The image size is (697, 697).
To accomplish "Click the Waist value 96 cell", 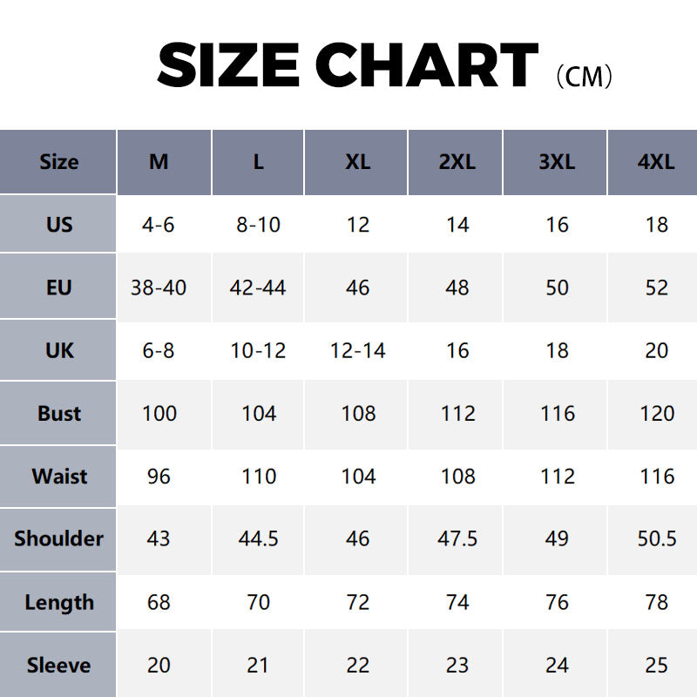I will [159, 476].
